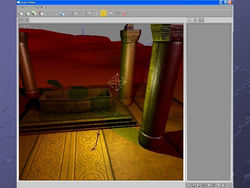
Task: Select the magnifier zoom tool at bottom
Action: tap(198, 185)
